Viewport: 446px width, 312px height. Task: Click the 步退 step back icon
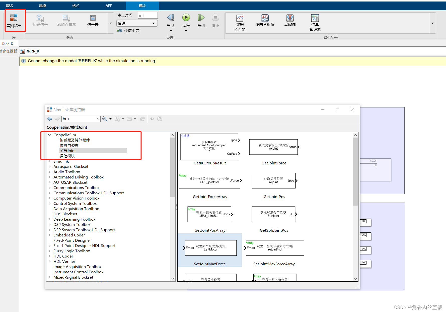pyautogui.click(x=171, y=18)
